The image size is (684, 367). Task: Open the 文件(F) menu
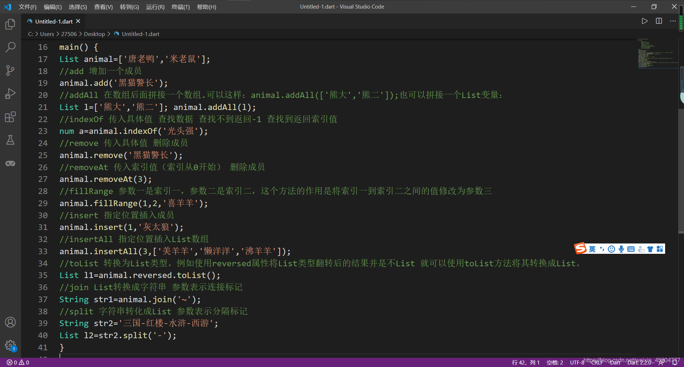27,7
